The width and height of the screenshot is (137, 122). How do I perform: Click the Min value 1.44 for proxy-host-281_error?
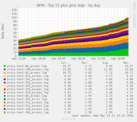[x=88, y=99]
